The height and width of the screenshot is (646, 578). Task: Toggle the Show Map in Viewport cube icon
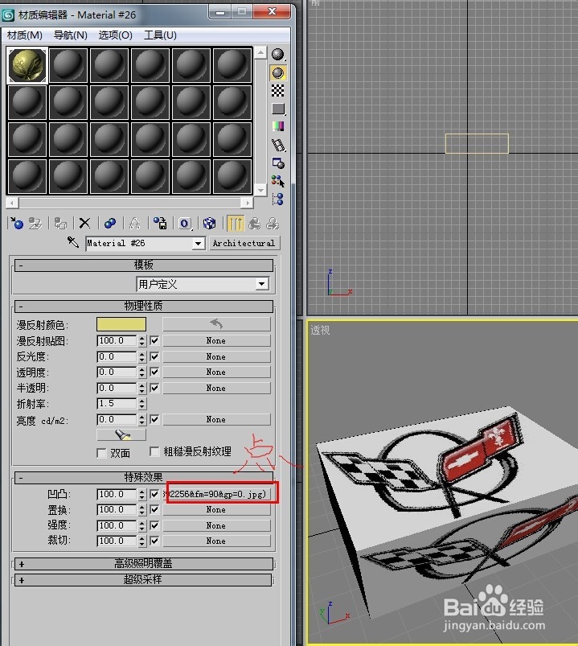210,224
